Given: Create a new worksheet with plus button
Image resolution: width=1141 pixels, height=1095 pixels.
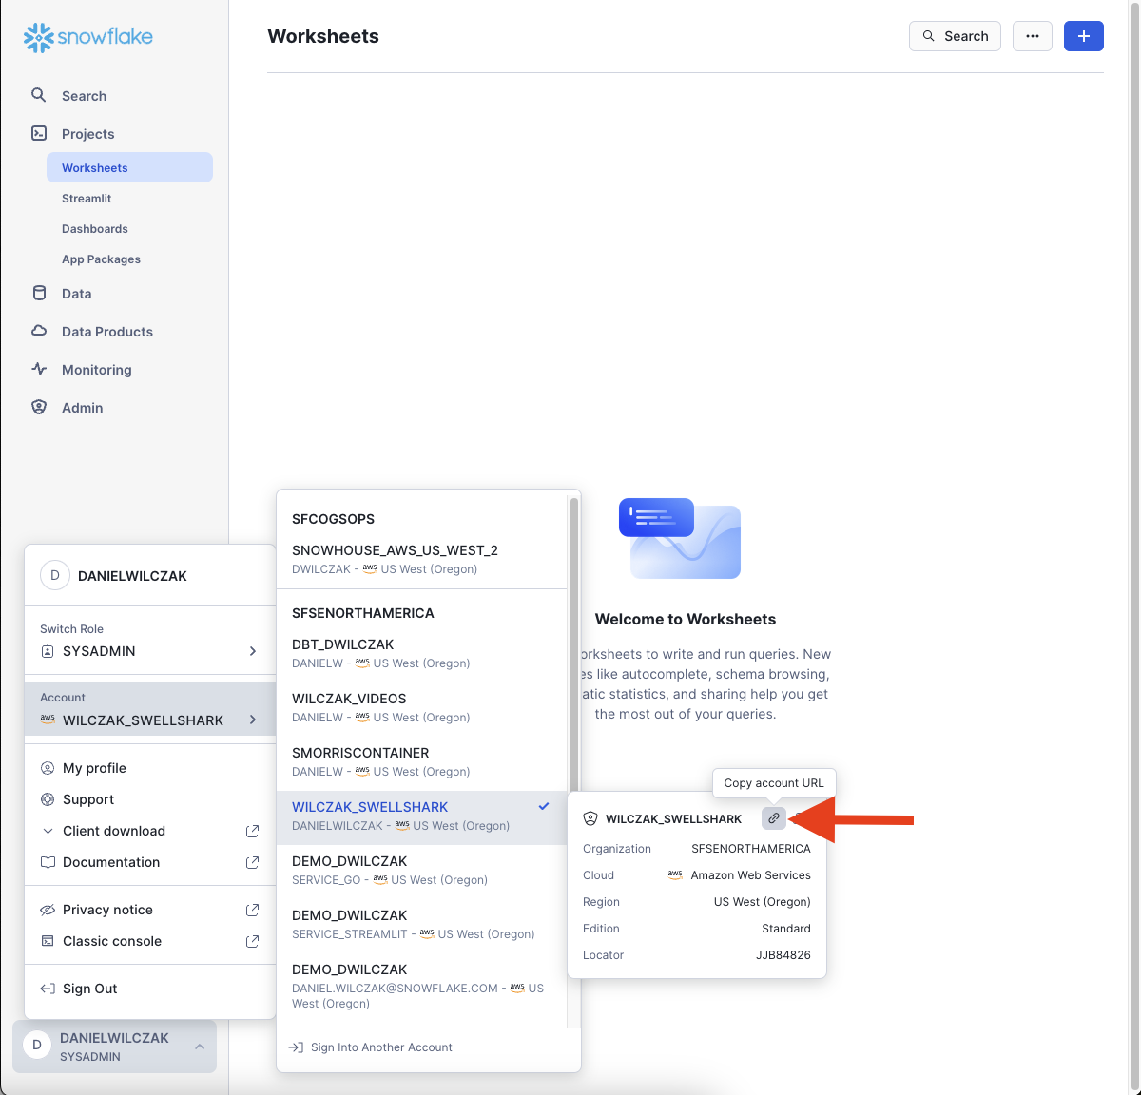Looking at the screenshot, I should pos(1084,36).
